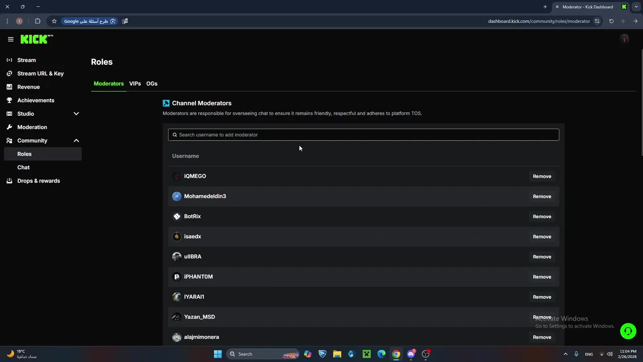643x362 pixels.
Task: Open Moderation settings in sidebar
Action: pyautogui.click(x=32, y=127)
